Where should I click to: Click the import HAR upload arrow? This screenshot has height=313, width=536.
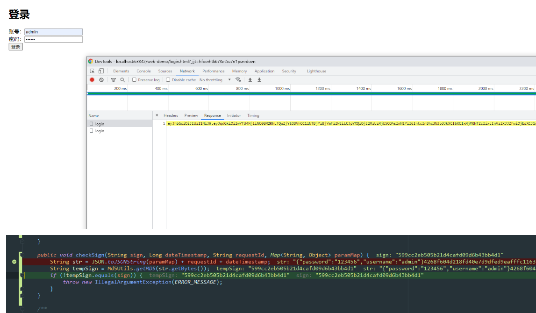[250, 79]
